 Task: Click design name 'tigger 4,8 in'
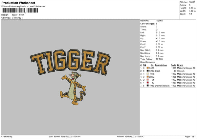(18, 15)
